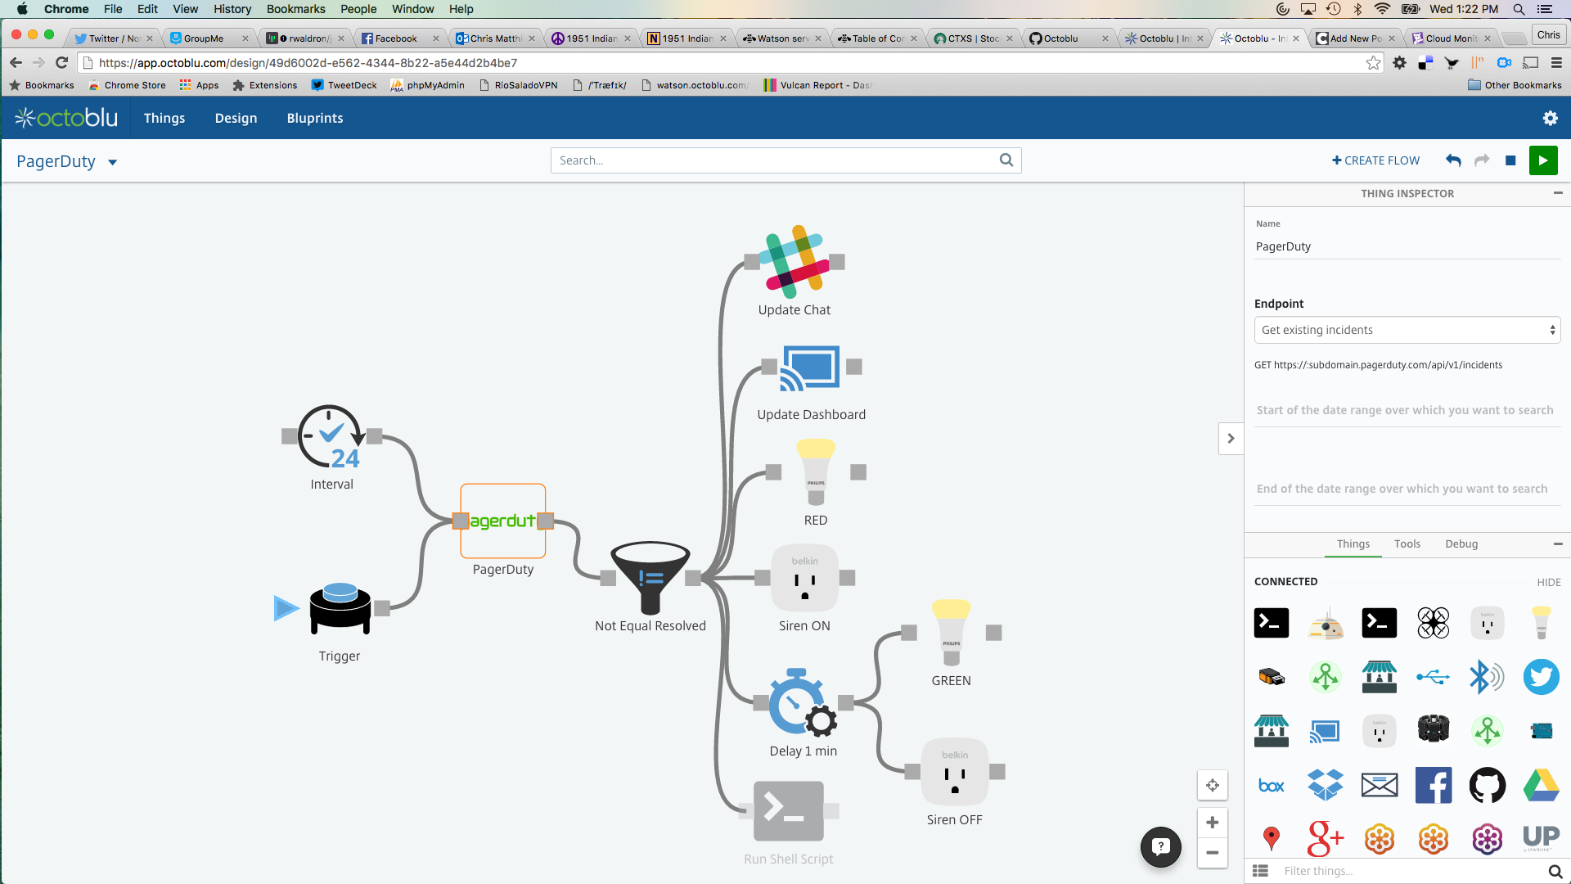Viewport: 1571px width, 884px height.
Task: Select the Interval clock node
Action: coord(331,436)
